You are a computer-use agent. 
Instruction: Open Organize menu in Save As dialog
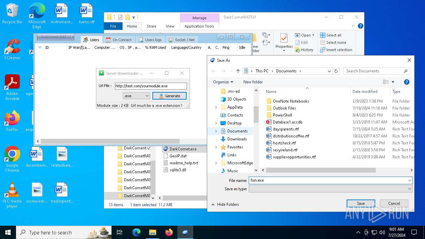[x=223, y=82]
